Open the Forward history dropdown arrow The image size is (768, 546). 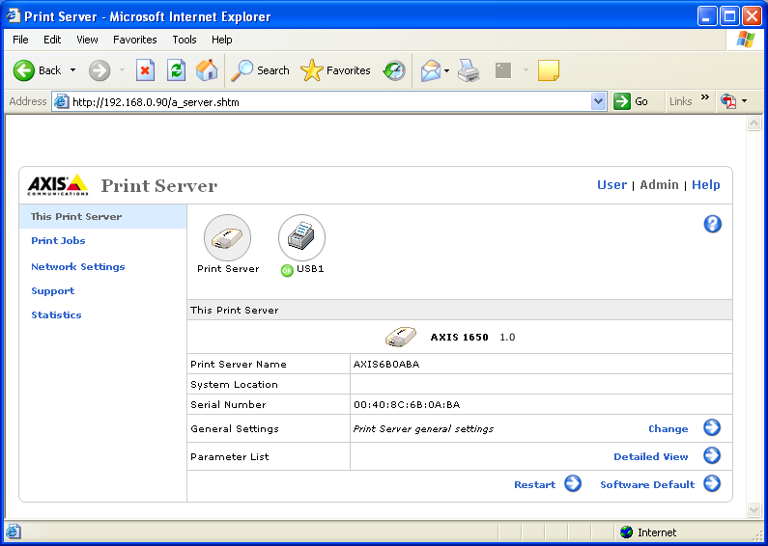(x=122, y=70)
